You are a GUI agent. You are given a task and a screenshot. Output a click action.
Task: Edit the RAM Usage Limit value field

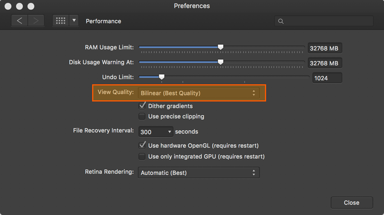[324, 48]
